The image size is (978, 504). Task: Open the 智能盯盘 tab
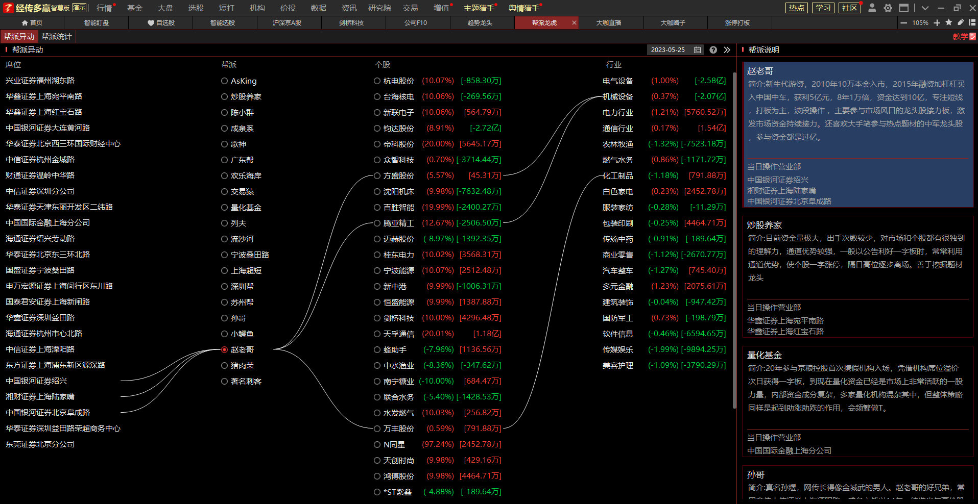click(x=97, y=23)
